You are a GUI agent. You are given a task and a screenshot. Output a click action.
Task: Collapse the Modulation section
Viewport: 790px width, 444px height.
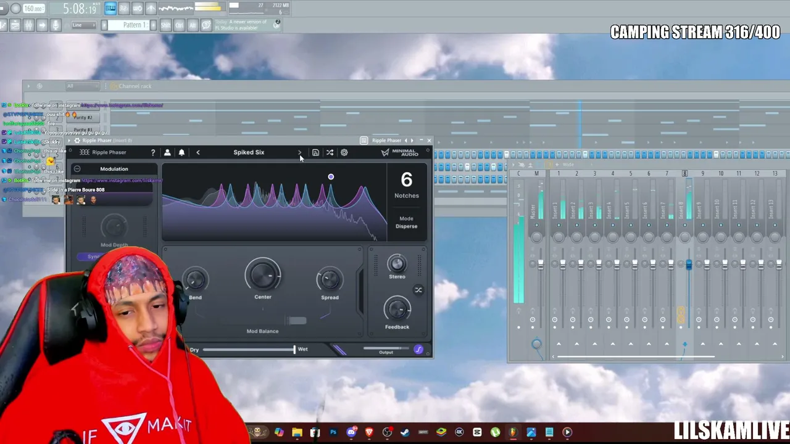point(77,169)
